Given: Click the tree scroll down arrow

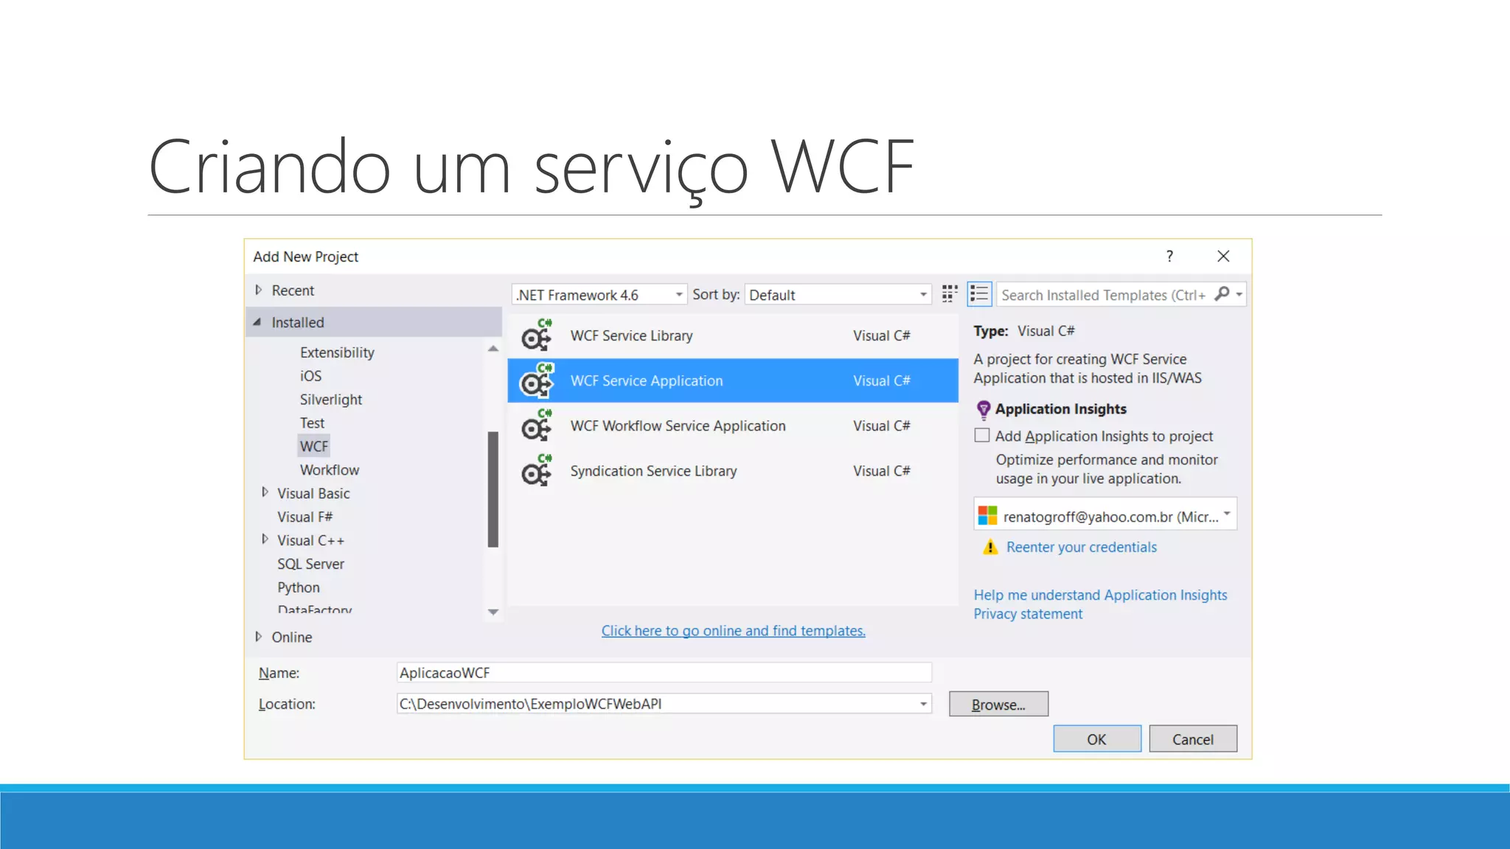Looking at the screenshot, I should (493, 612).
